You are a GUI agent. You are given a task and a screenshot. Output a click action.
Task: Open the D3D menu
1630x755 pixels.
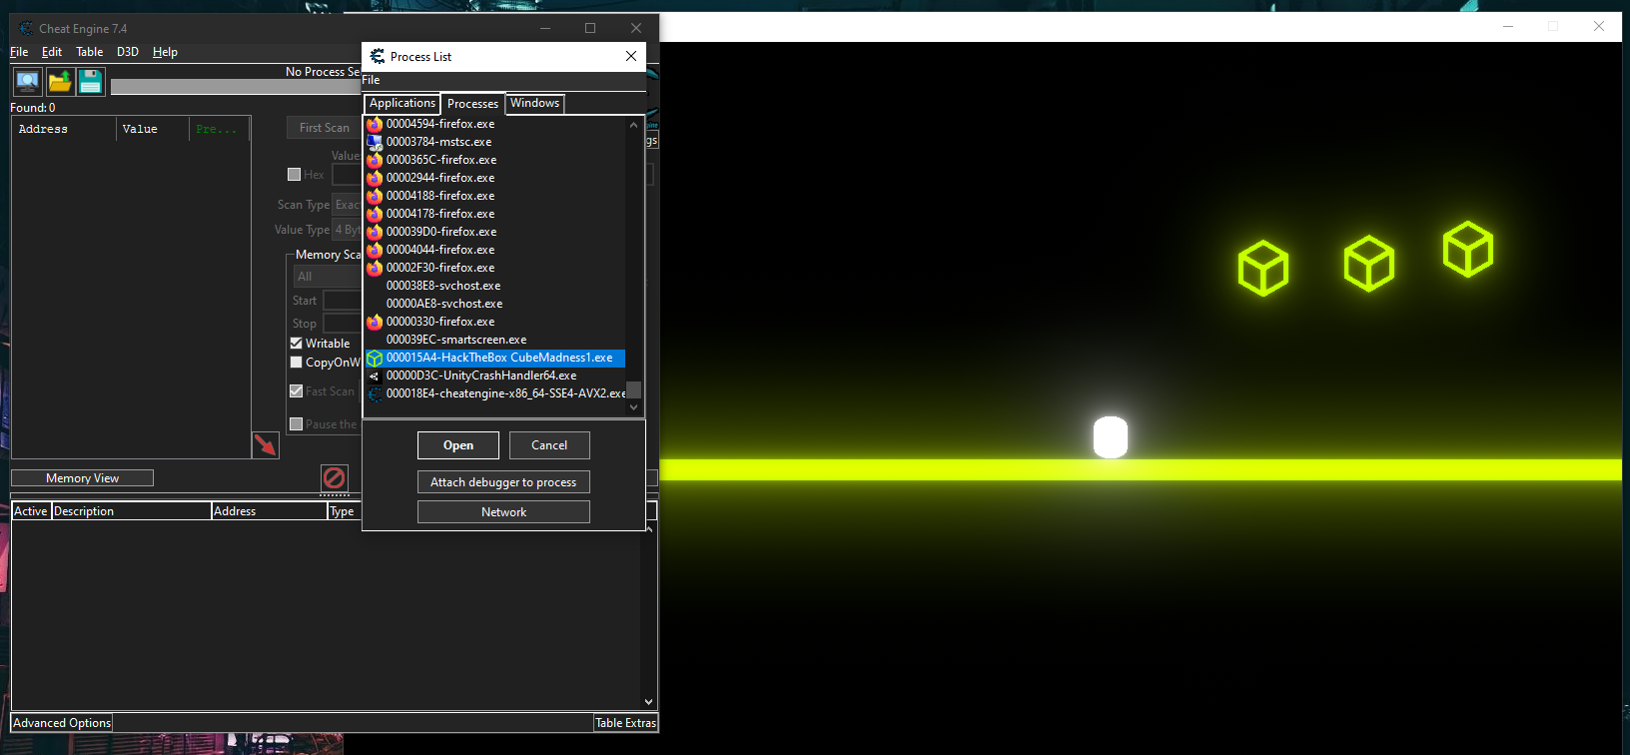pos(127,52)
